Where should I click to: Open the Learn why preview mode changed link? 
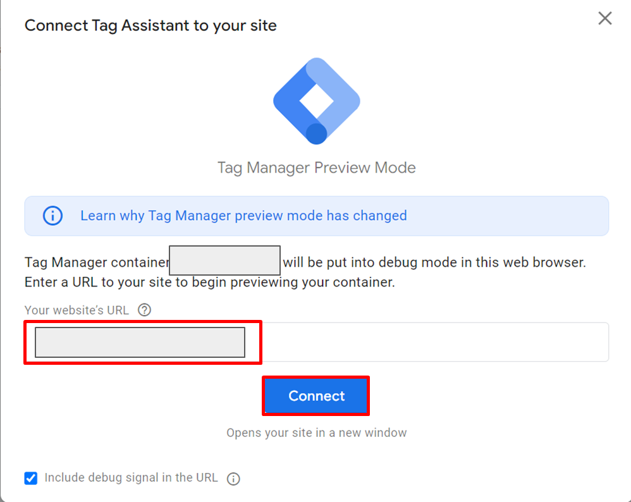tap(243, 216)
